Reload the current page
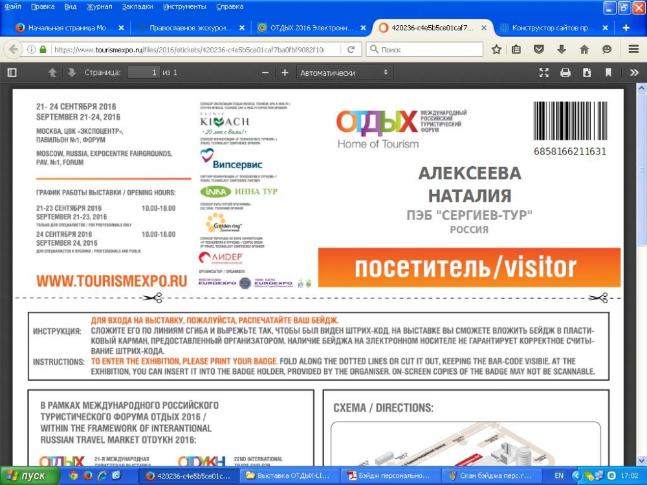Viewport: 647px width, 485px height. (x=351, y=50)
